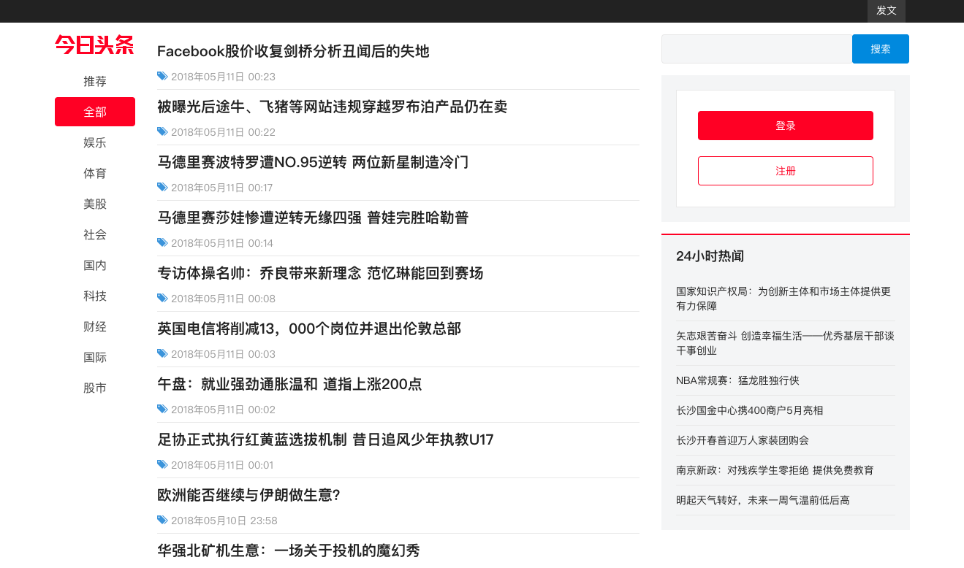The image size is (964, 568).
Task: Click tag icon beside 2018年05月10日 23:58
Action: point(162,520)
